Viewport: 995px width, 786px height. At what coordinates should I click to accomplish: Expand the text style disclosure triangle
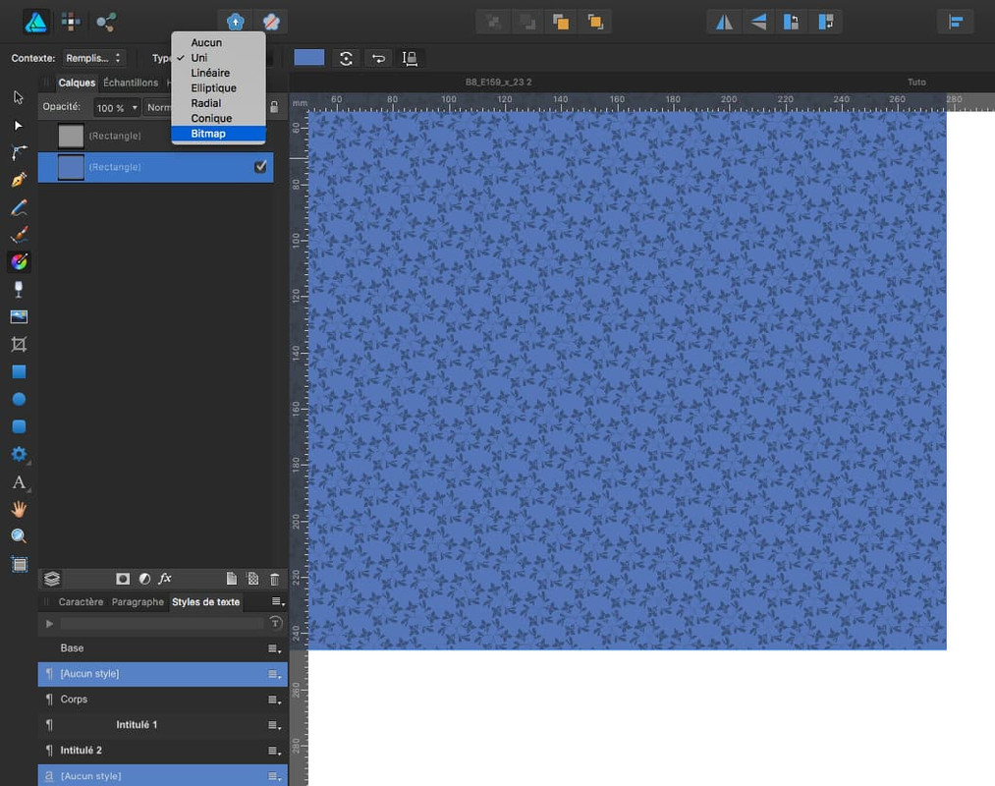[x=49, y=624]
